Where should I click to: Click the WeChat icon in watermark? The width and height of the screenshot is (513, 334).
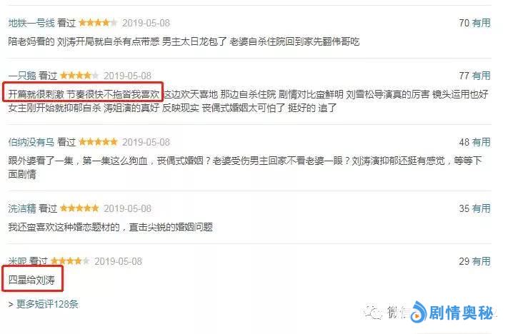coord(373,313)
